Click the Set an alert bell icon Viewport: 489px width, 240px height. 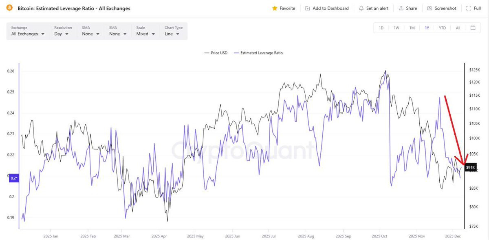pos(361,8)
